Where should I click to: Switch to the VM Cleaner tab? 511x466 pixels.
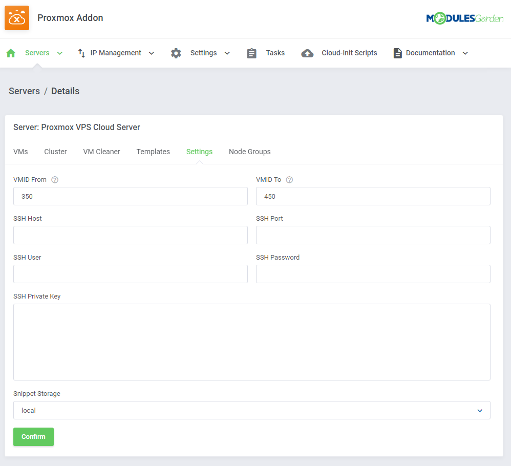(102, 152)
